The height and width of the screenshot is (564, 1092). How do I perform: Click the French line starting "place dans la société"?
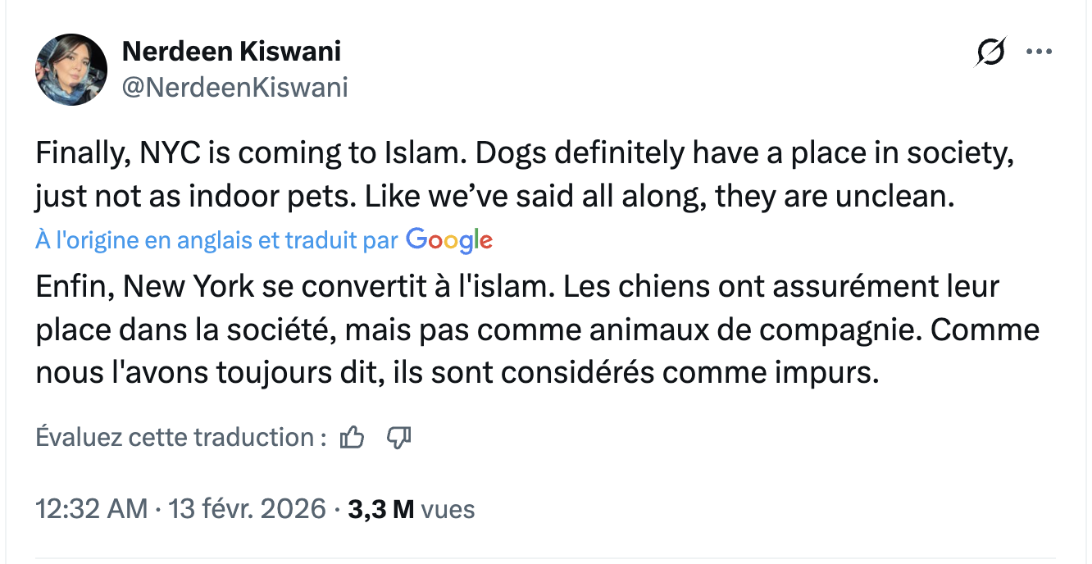[x=537, y=330]
